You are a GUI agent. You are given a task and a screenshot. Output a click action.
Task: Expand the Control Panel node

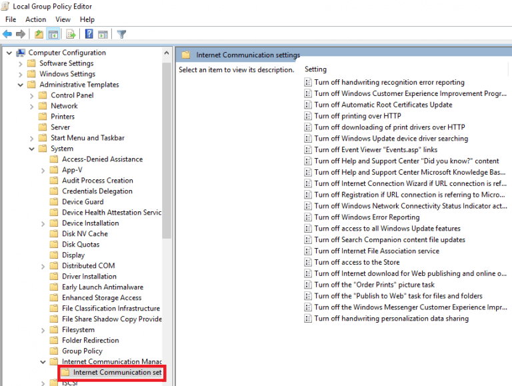(31, 96)
